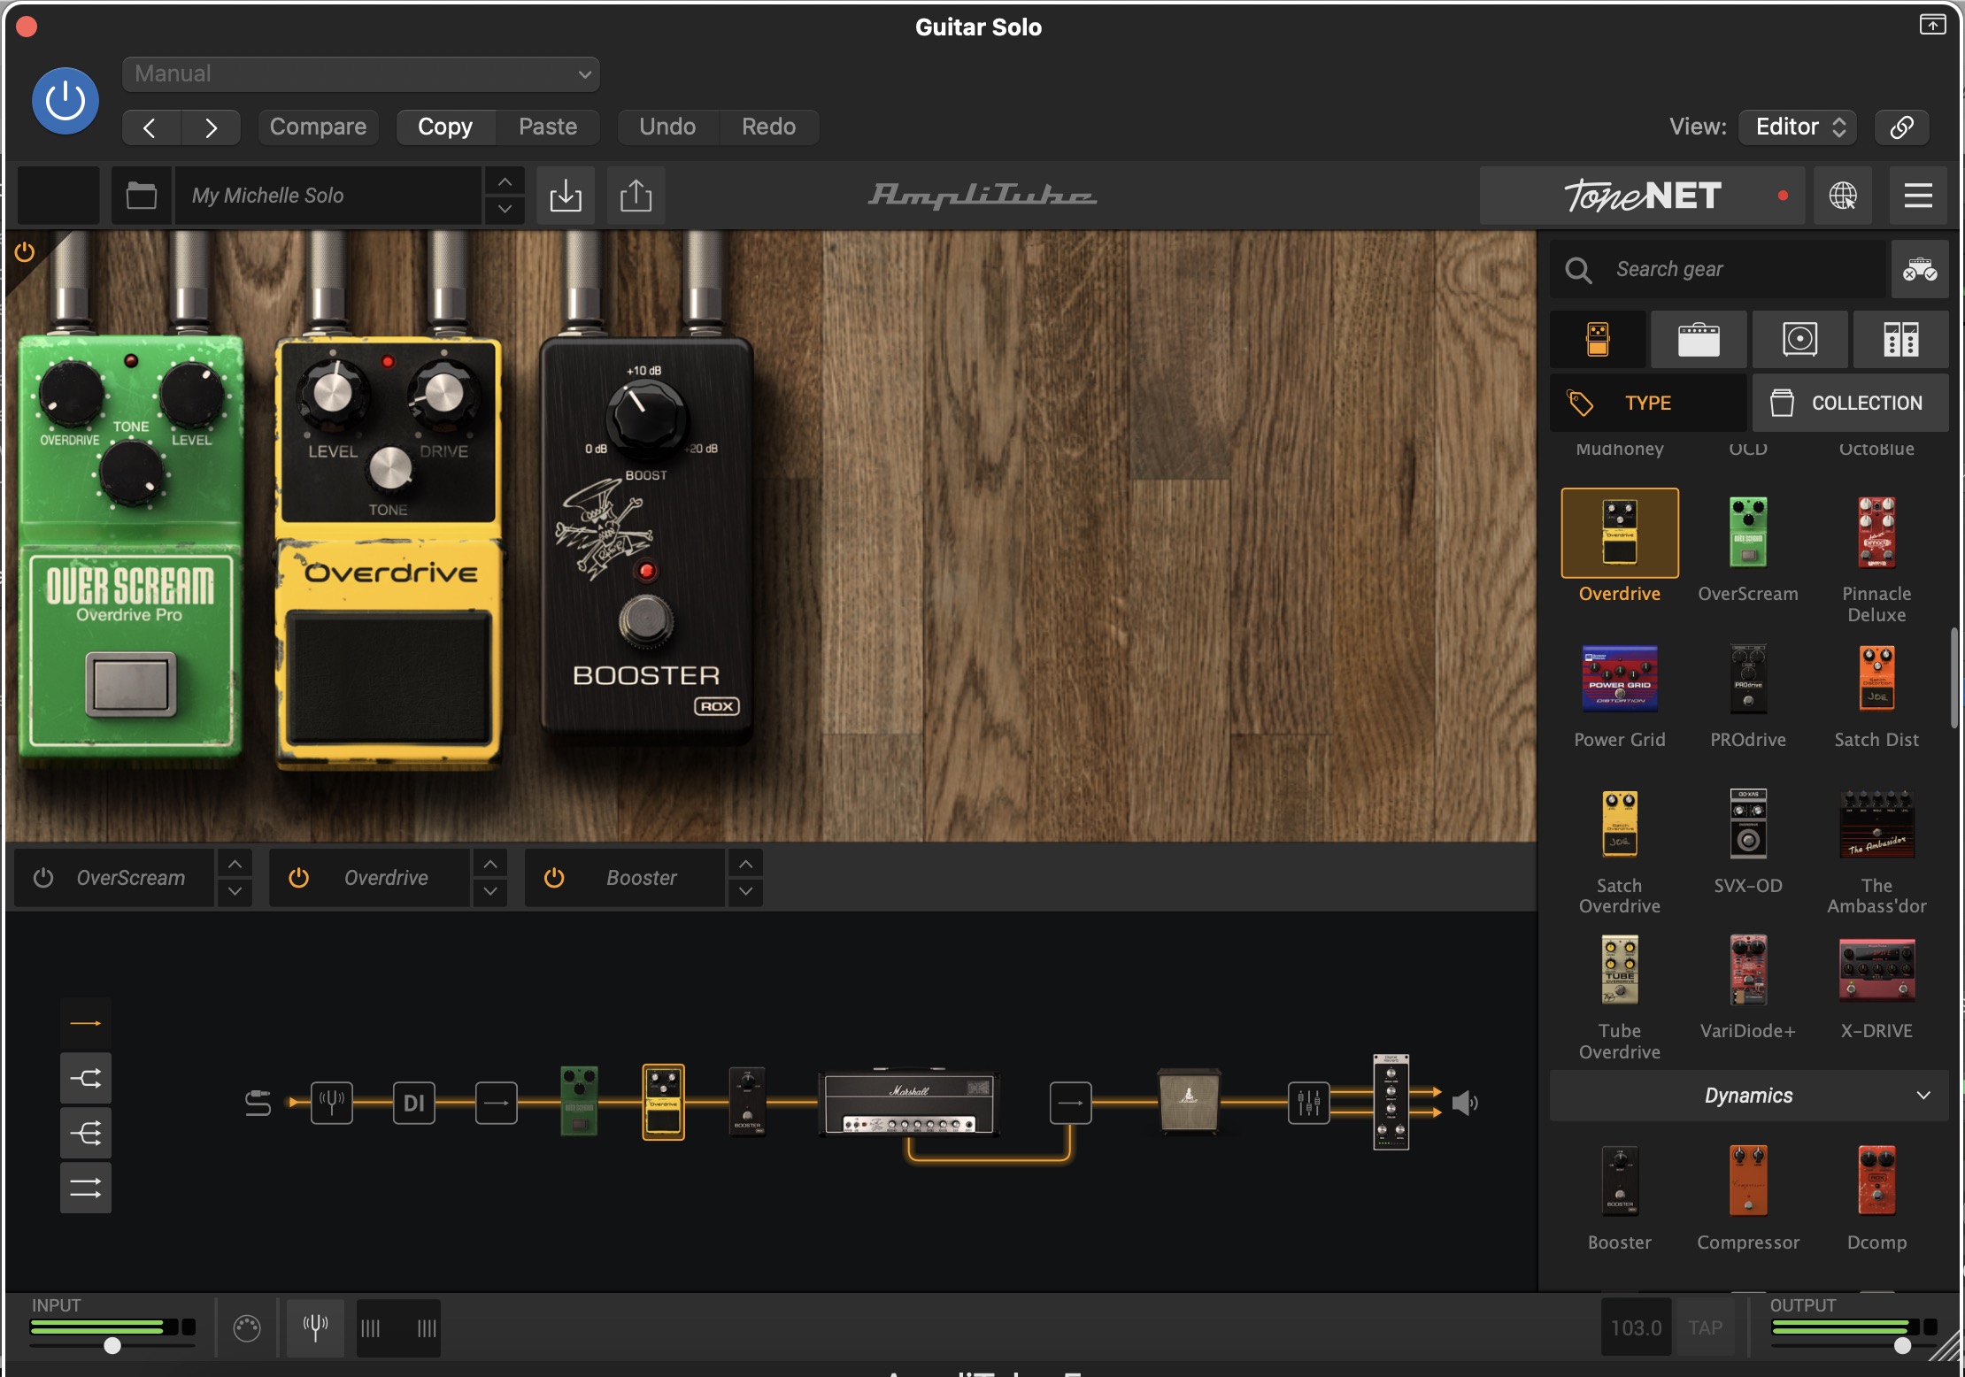This screenshot has width=1965, height=1377.
Task: Click the OverScream footswitch on the pedal
Action: coord(131,684)
